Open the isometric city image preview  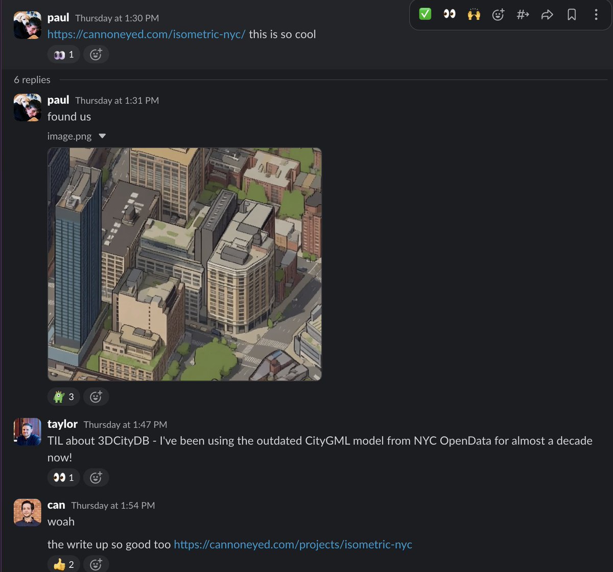tap(185, 264)
